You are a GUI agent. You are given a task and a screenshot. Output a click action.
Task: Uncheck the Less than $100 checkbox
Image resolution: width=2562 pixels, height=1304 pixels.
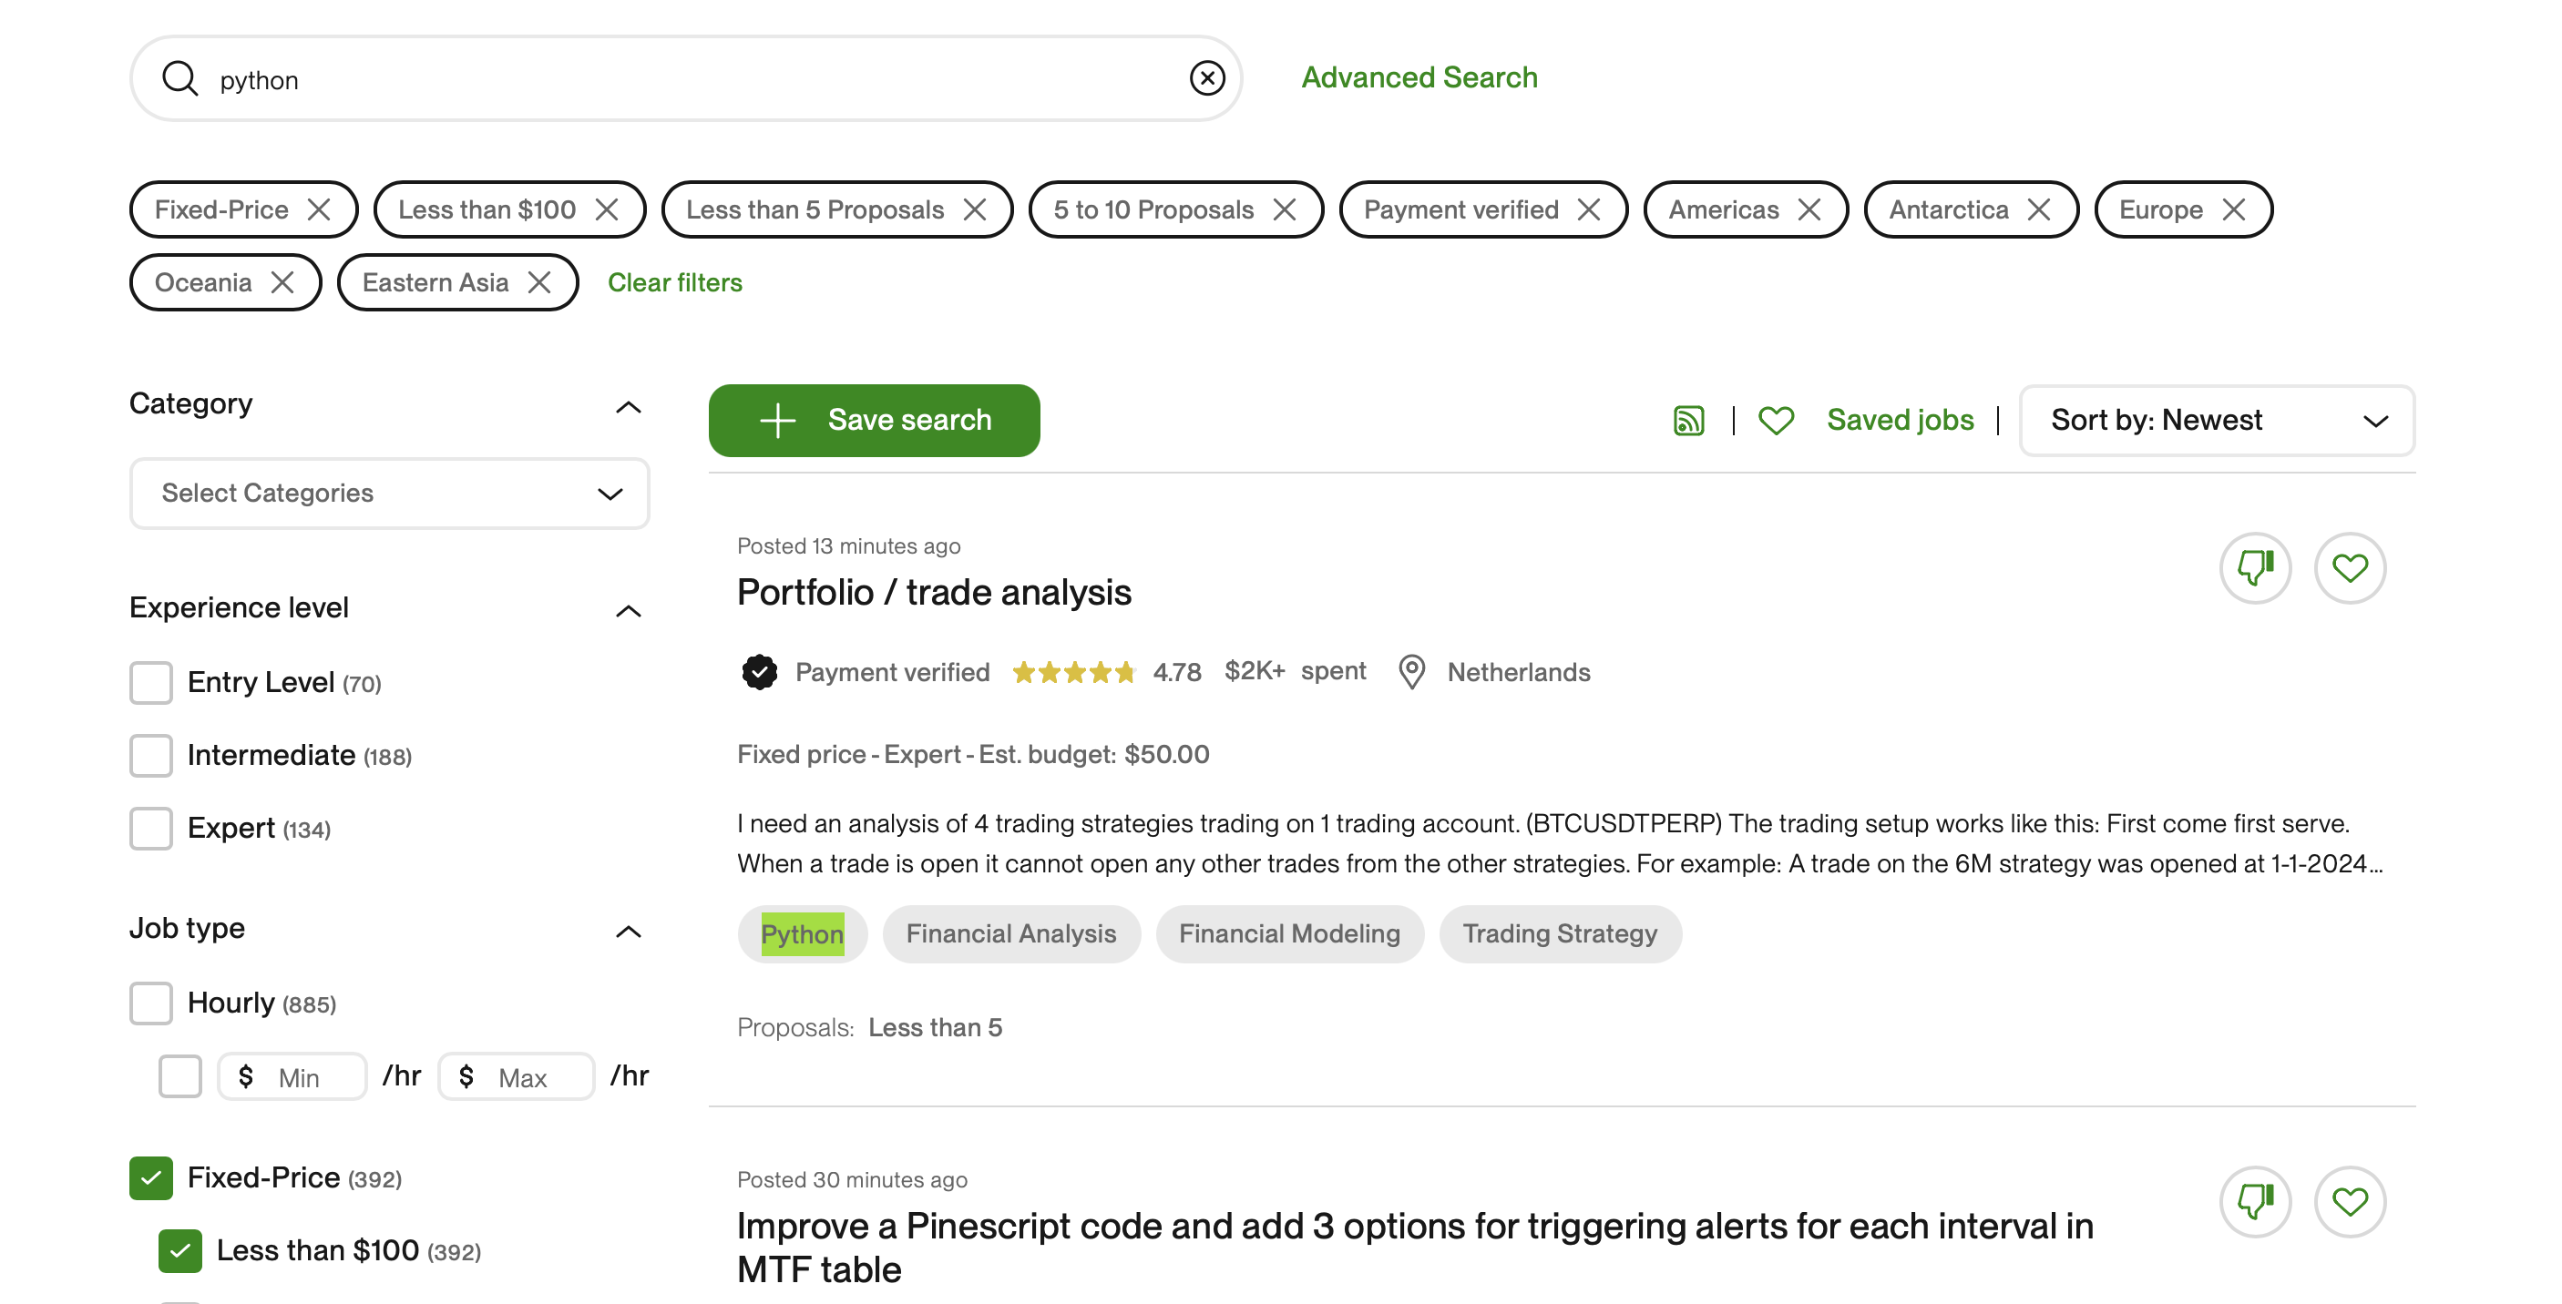click(x=180, y=1250)
